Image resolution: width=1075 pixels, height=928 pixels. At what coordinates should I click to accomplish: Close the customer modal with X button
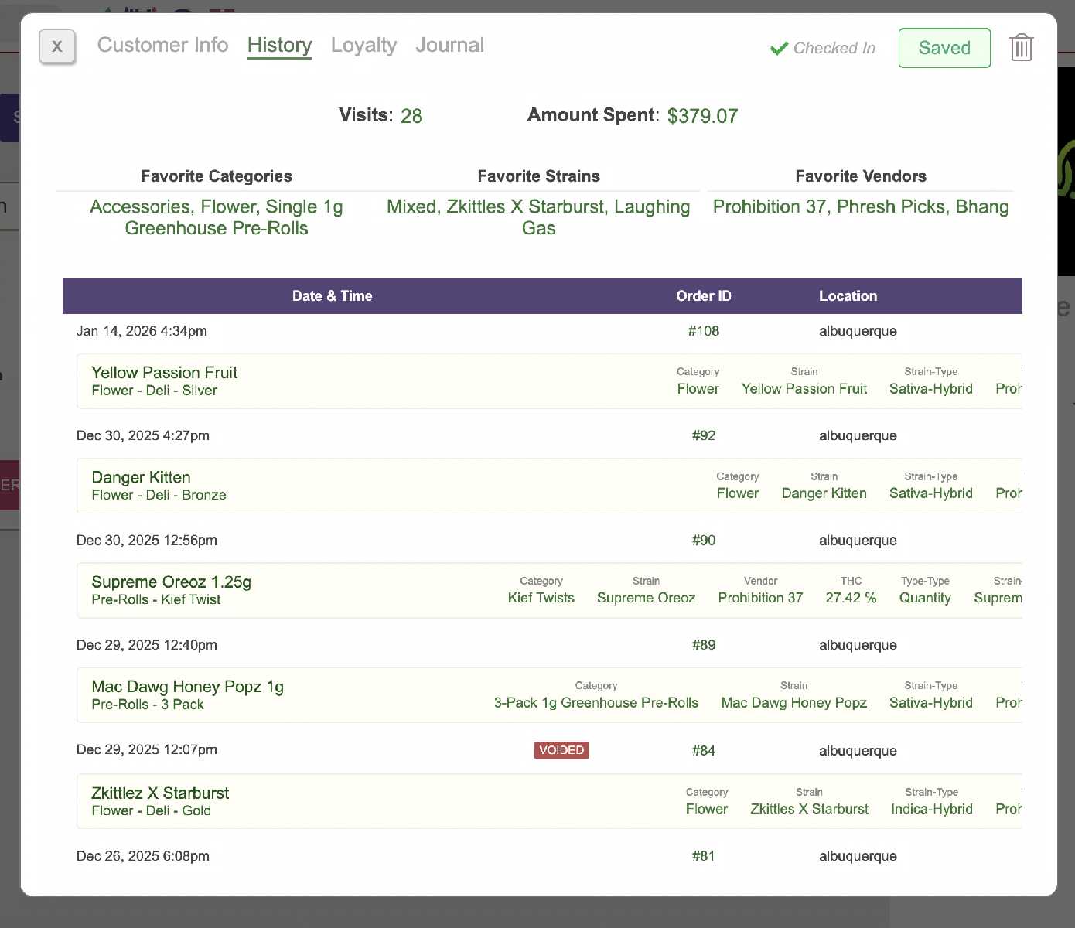click(x=57, y=47)
